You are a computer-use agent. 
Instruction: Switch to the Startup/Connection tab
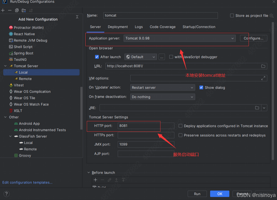pyautogui.click(x=199, y=27)
